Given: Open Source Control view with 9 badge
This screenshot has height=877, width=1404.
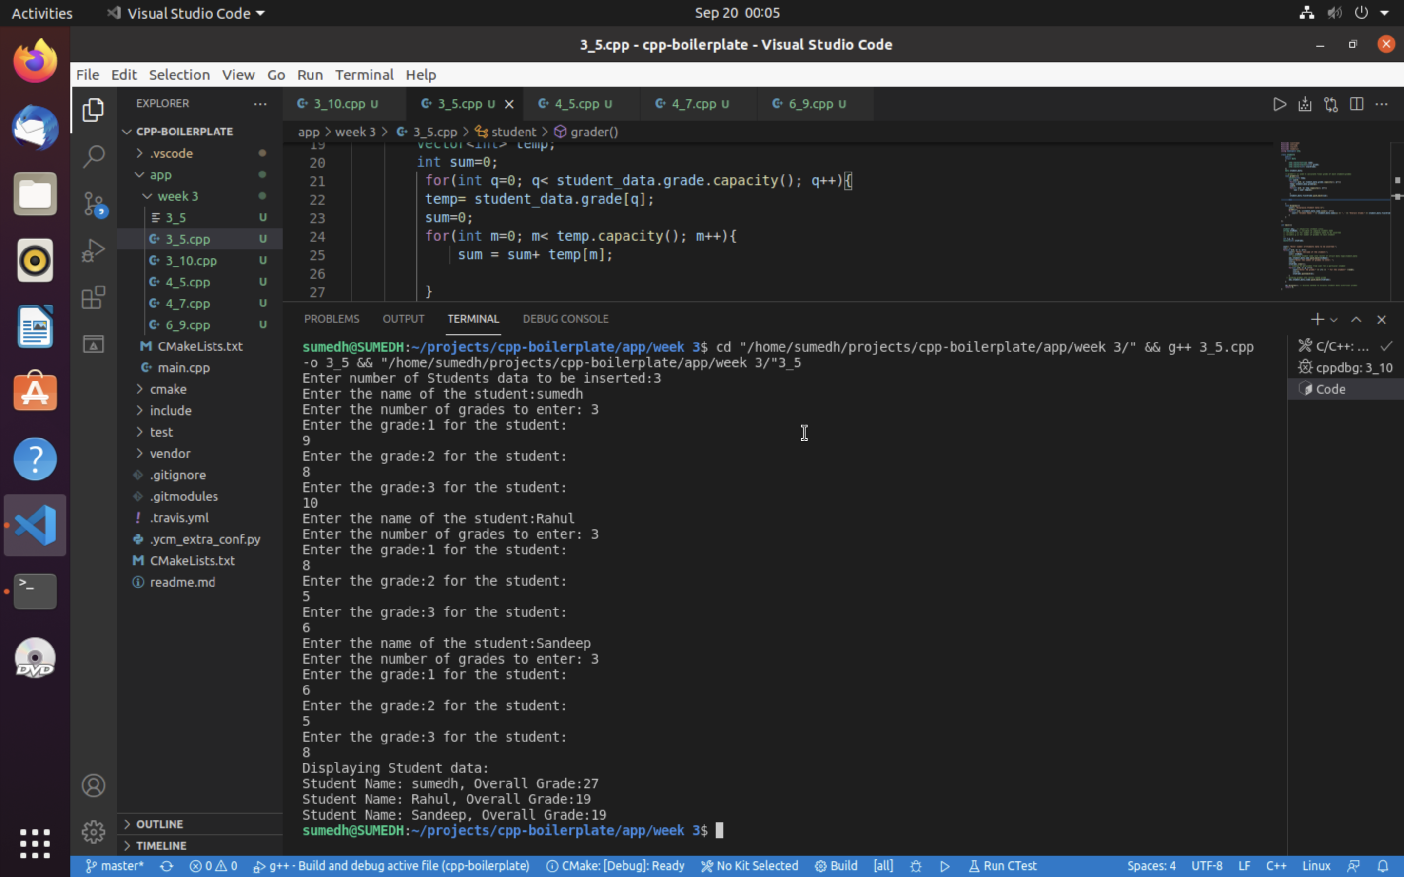Looking at the screenshot, I should point(94,204).
